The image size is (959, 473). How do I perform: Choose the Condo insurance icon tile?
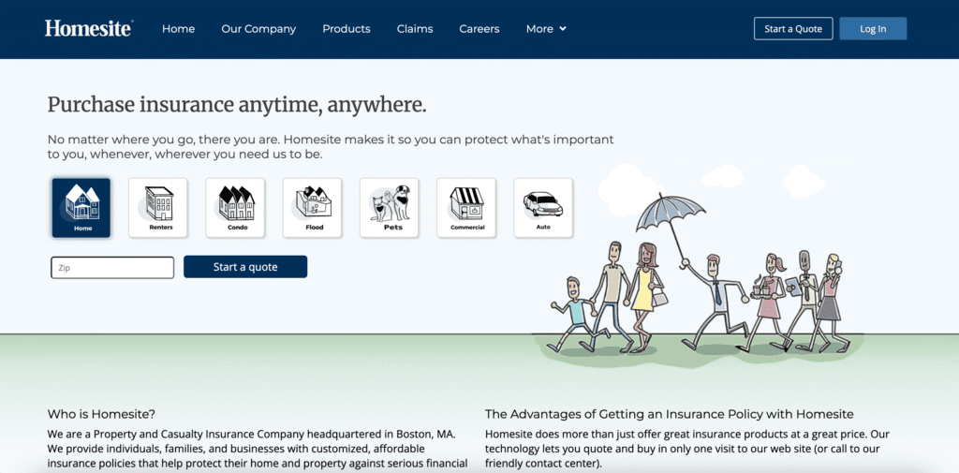pos(235,207)
